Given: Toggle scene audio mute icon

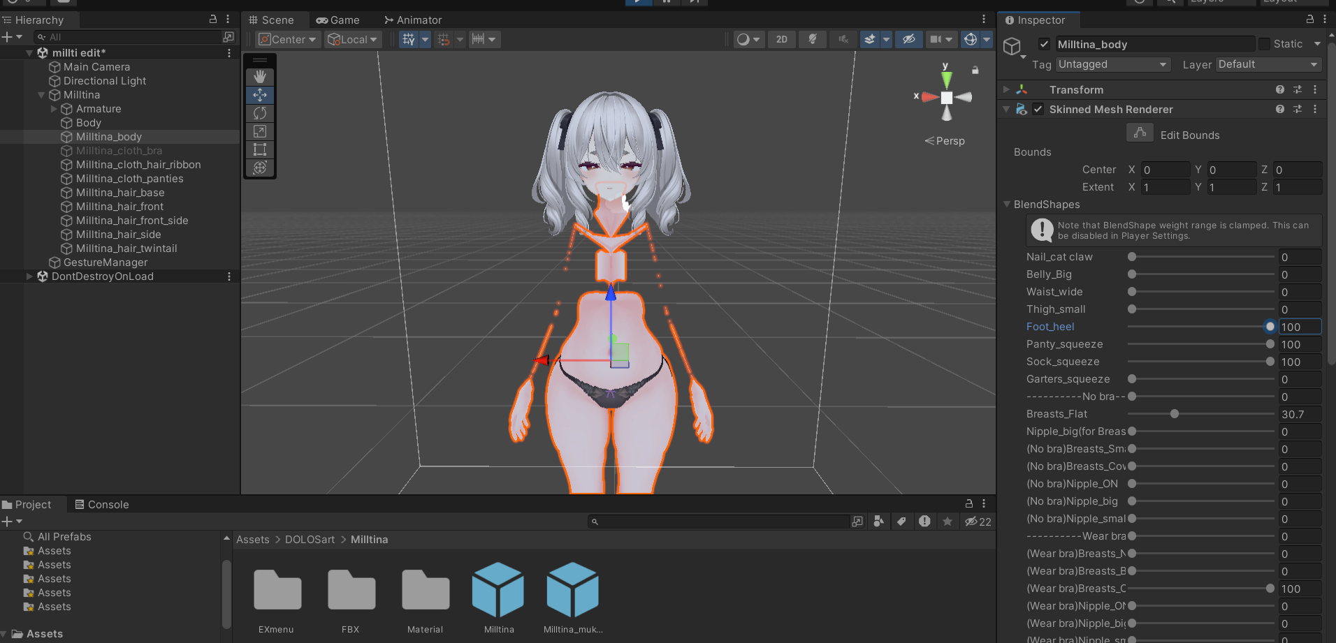Looking at the screenshot, I should 843,39.
